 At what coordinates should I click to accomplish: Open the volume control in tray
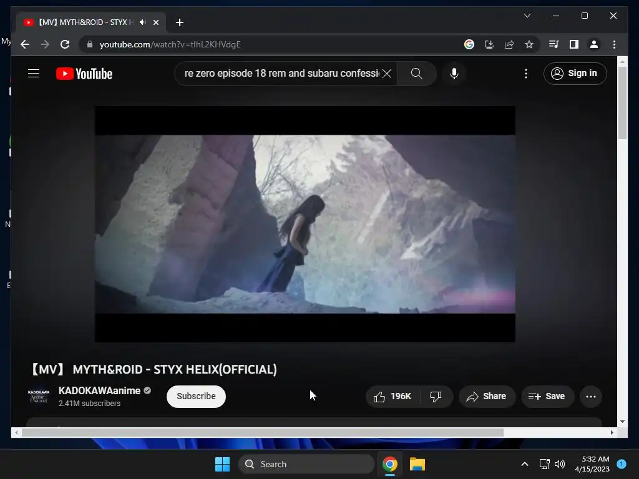click(x=560, y=464)
